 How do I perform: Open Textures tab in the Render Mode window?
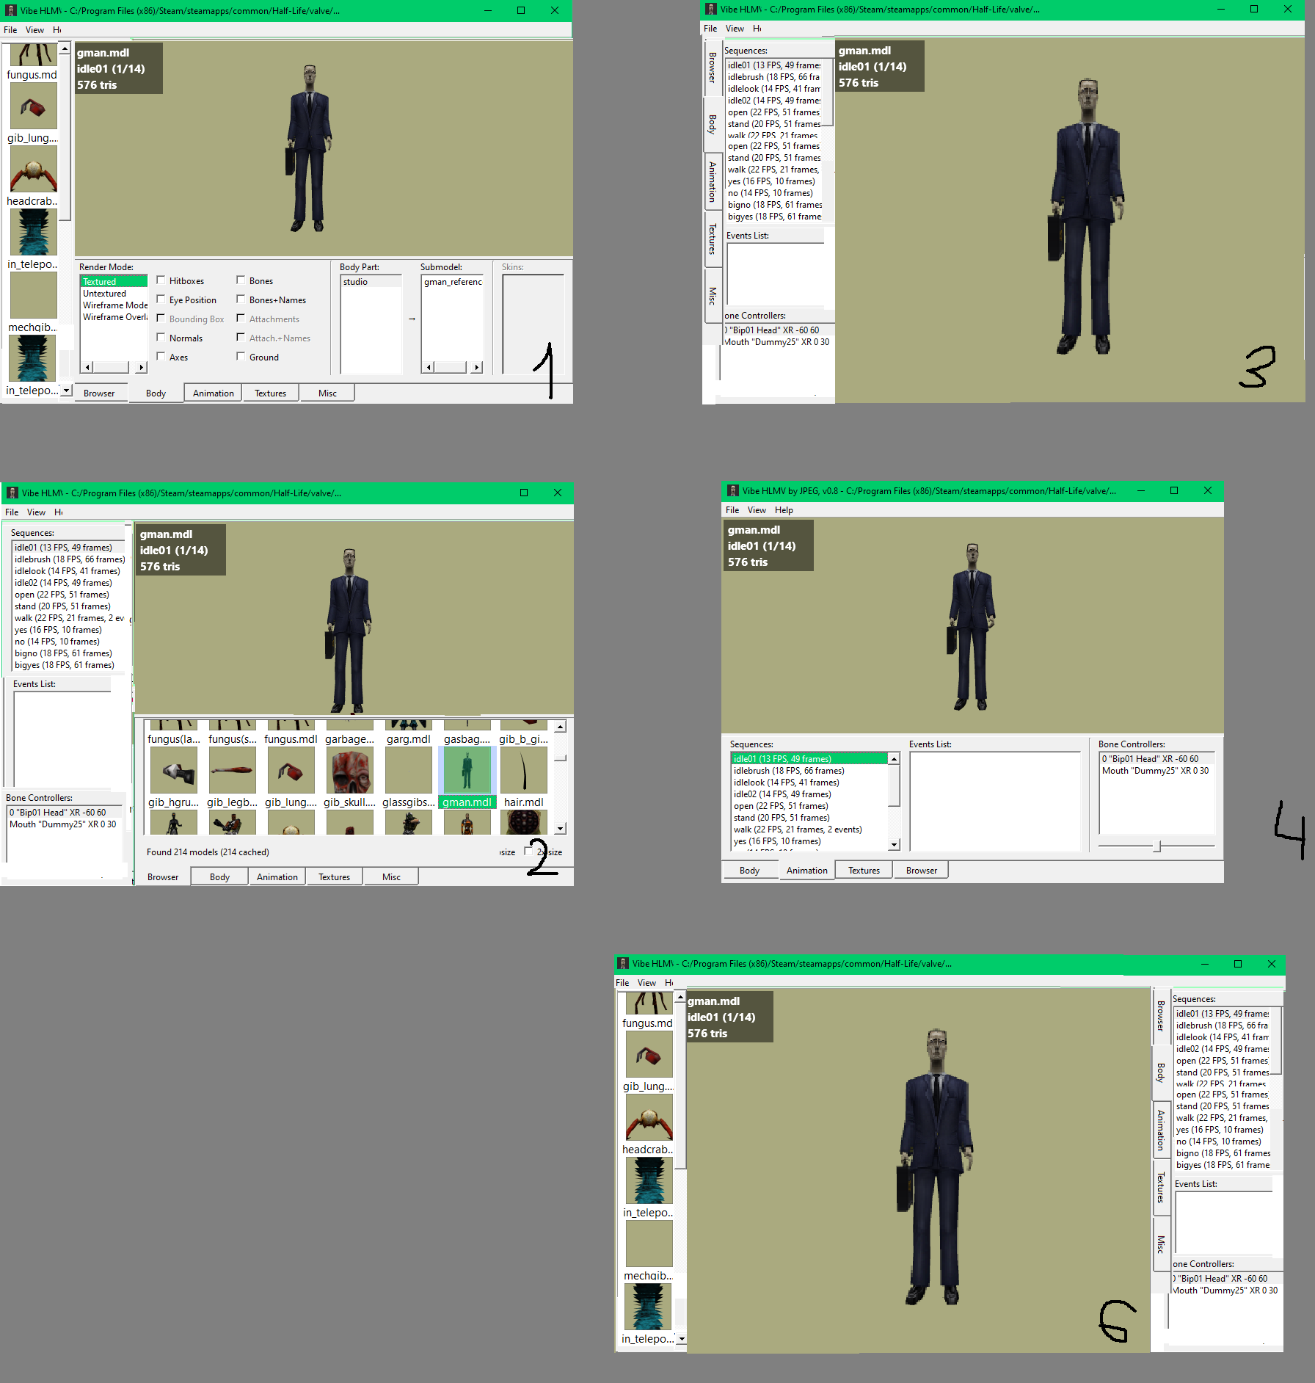270,393
